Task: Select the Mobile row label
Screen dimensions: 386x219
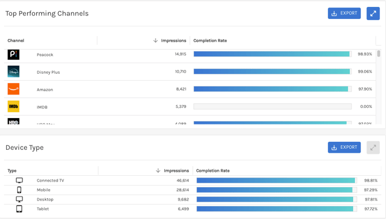Action: coord(44,190)
